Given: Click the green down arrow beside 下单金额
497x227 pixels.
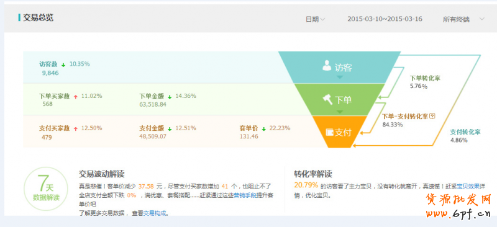Looking at the screenshot, I should click(x=170, y=97).
